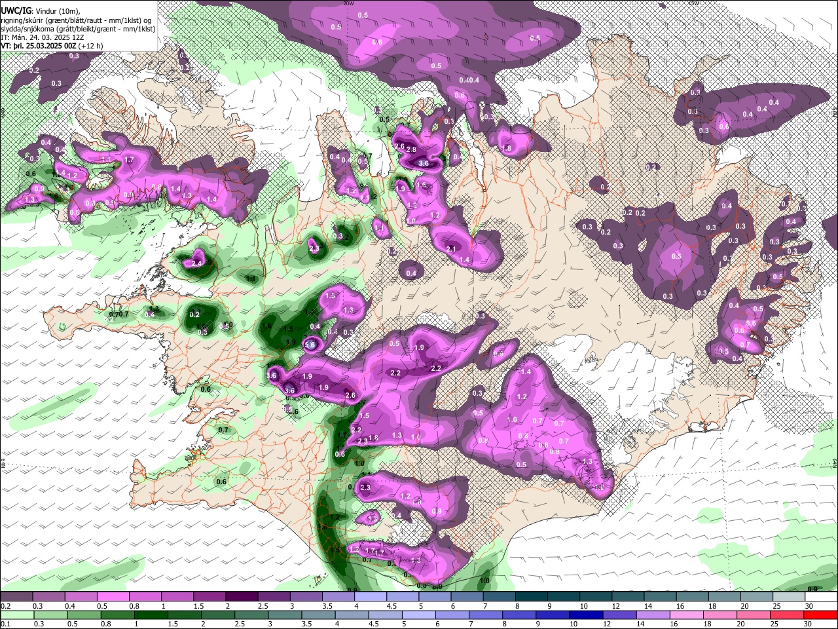Click the dusky purple swatch starting at 0.2, upper legend
Image resolution: width=838 pixels, height=629 pixels.
pyautogui.click(x=17, y=597)
